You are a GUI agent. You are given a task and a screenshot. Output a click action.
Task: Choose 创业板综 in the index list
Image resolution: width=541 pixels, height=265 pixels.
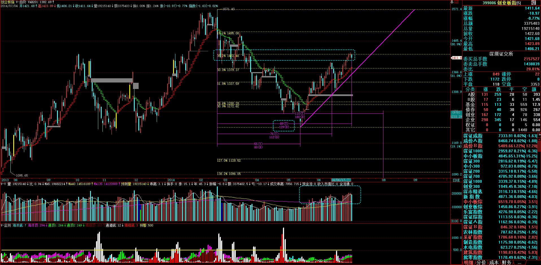tap(473, 207)
